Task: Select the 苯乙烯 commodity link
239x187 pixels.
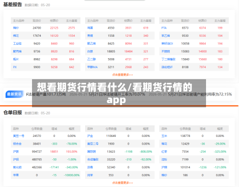Action: pos(165,36)
